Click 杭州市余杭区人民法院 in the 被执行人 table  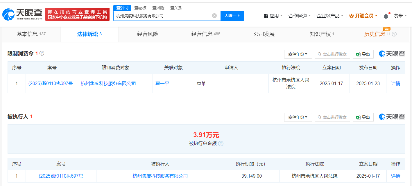[314, 176]
